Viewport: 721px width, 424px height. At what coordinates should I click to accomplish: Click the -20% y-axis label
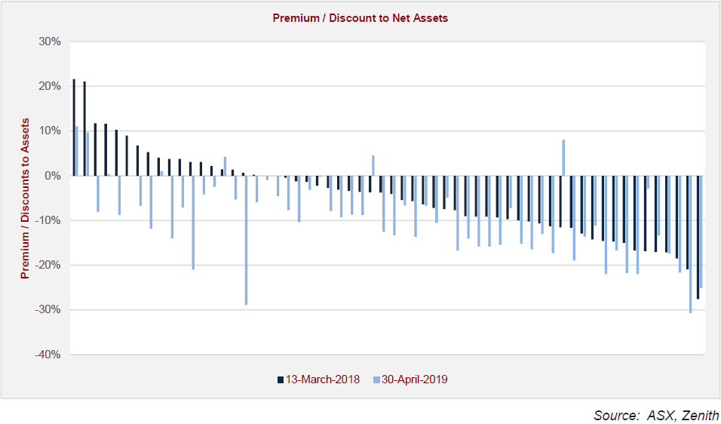tap(48, 265)
